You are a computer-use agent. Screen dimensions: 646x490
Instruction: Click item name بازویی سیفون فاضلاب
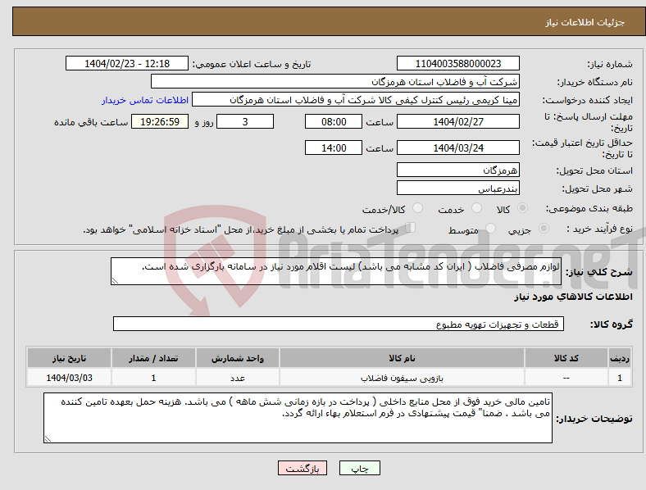tap(402, 378)
